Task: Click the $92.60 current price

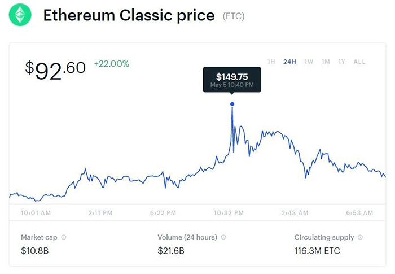Action: point(55,70)
